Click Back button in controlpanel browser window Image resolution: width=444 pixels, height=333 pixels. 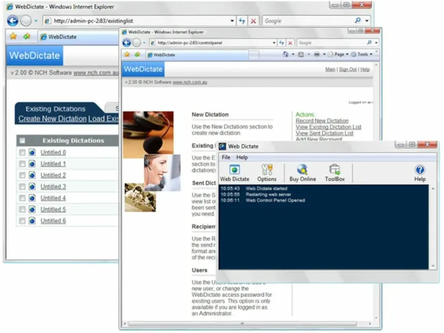tap(127, 43)
